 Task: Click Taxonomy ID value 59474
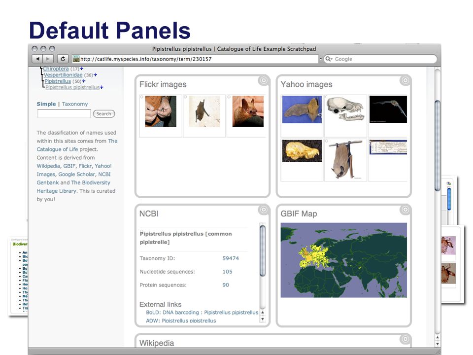(x=231, y=258)
